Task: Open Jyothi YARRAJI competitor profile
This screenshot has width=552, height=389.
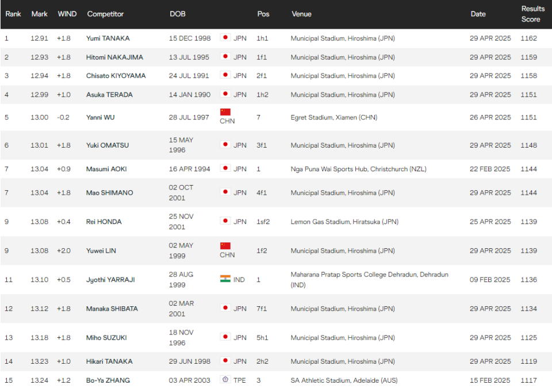Action: coord(112,280)
